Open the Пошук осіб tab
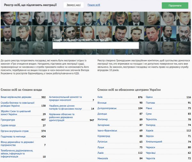192x162 pixels. [x=94, y=5]
